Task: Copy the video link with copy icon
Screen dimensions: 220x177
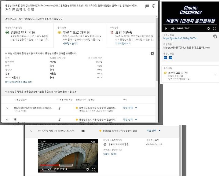Action: (x=215, y=36)
